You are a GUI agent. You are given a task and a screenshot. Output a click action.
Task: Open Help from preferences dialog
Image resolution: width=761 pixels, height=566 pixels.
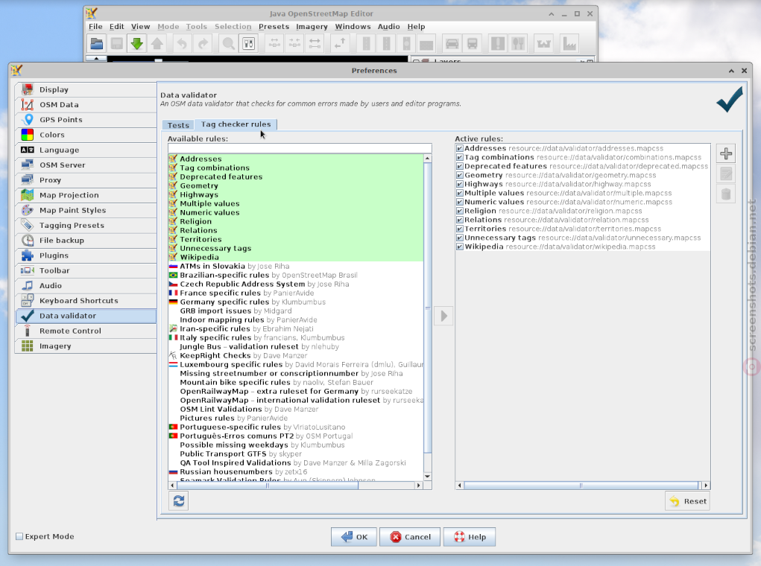470,537
